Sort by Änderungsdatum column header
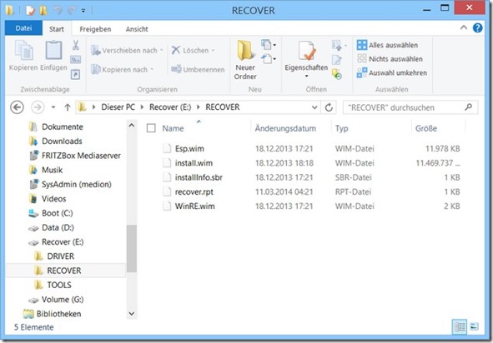 tap(285, 128)
